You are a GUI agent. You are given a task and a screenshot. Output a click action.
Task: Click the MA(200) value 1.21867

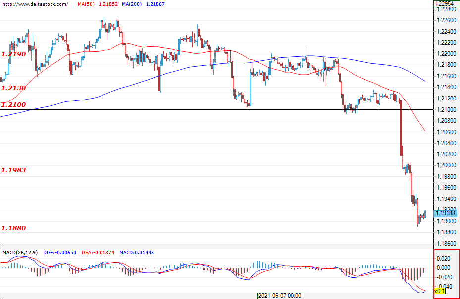click(155, 4)
